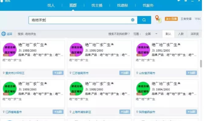Open the map location pin icon
Screen dimensions: 205x121
coord(158,19)
